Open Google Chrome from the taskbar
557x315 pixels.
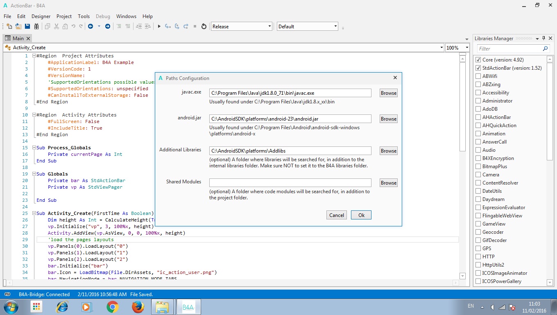coord(113,307)
